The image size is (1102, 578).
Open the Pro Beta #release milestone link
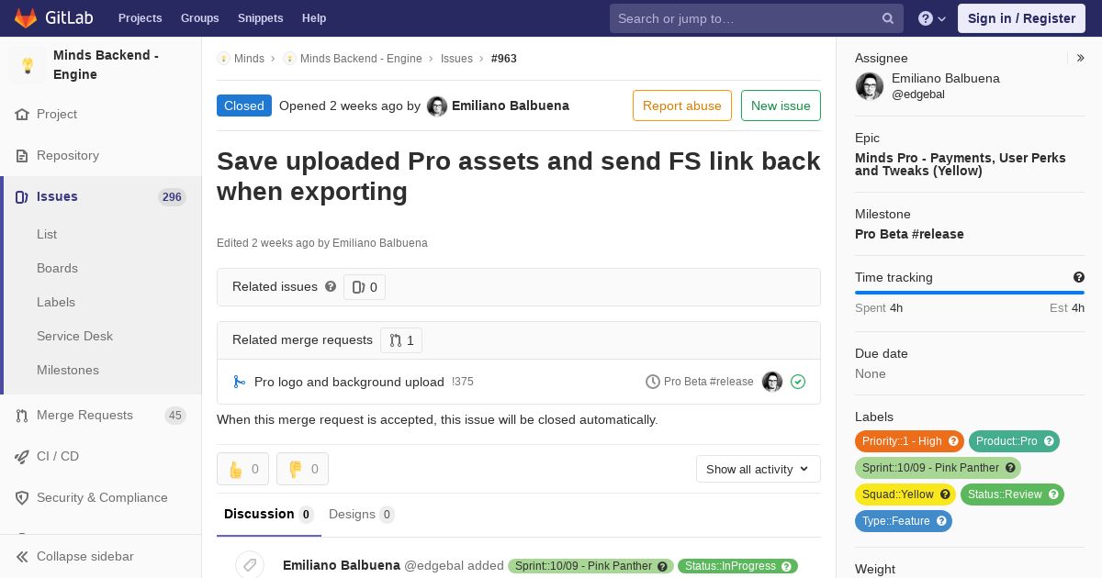pos(909,234)
